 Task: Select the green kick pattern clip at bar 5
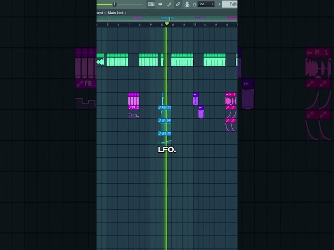pos(117,60)
